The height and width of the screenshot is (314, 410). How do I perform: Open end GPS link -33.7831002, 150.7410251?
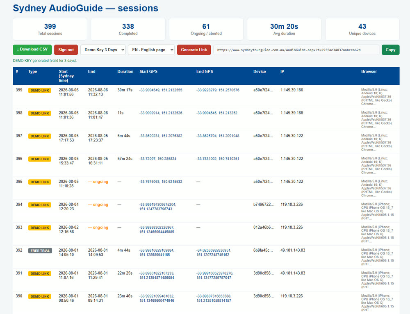pos(218,159)
